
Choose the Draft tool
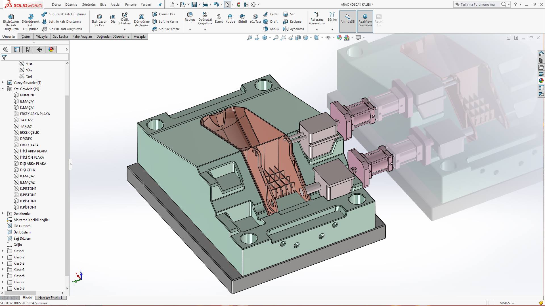coord(271,22)
